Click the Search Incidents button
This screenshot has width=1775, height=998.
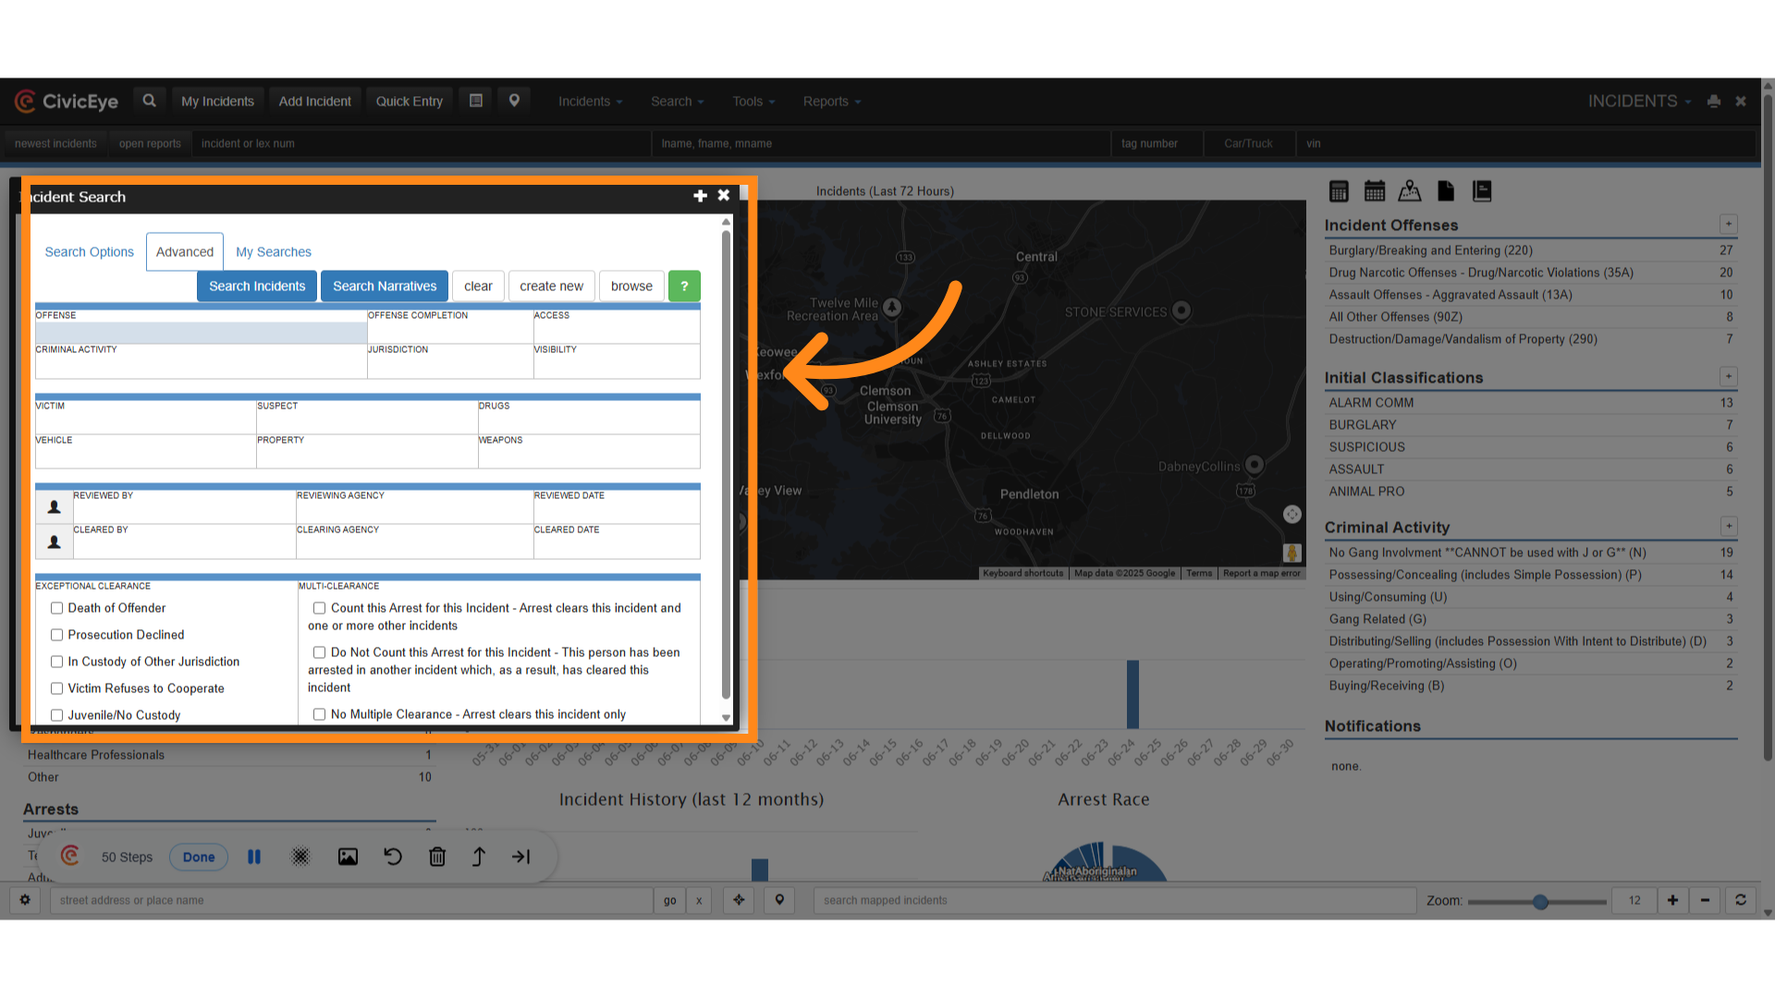coord(257,286)
